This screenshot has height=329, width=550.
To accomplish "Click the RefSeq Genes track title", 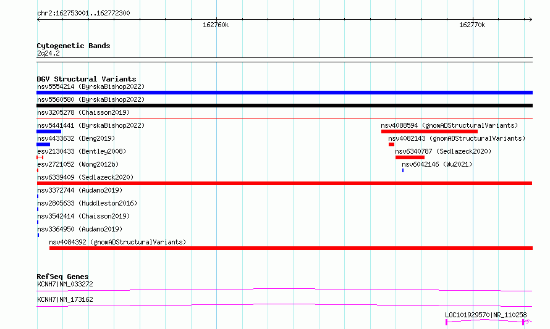I will pyautogui.click(x=62, y=277).
